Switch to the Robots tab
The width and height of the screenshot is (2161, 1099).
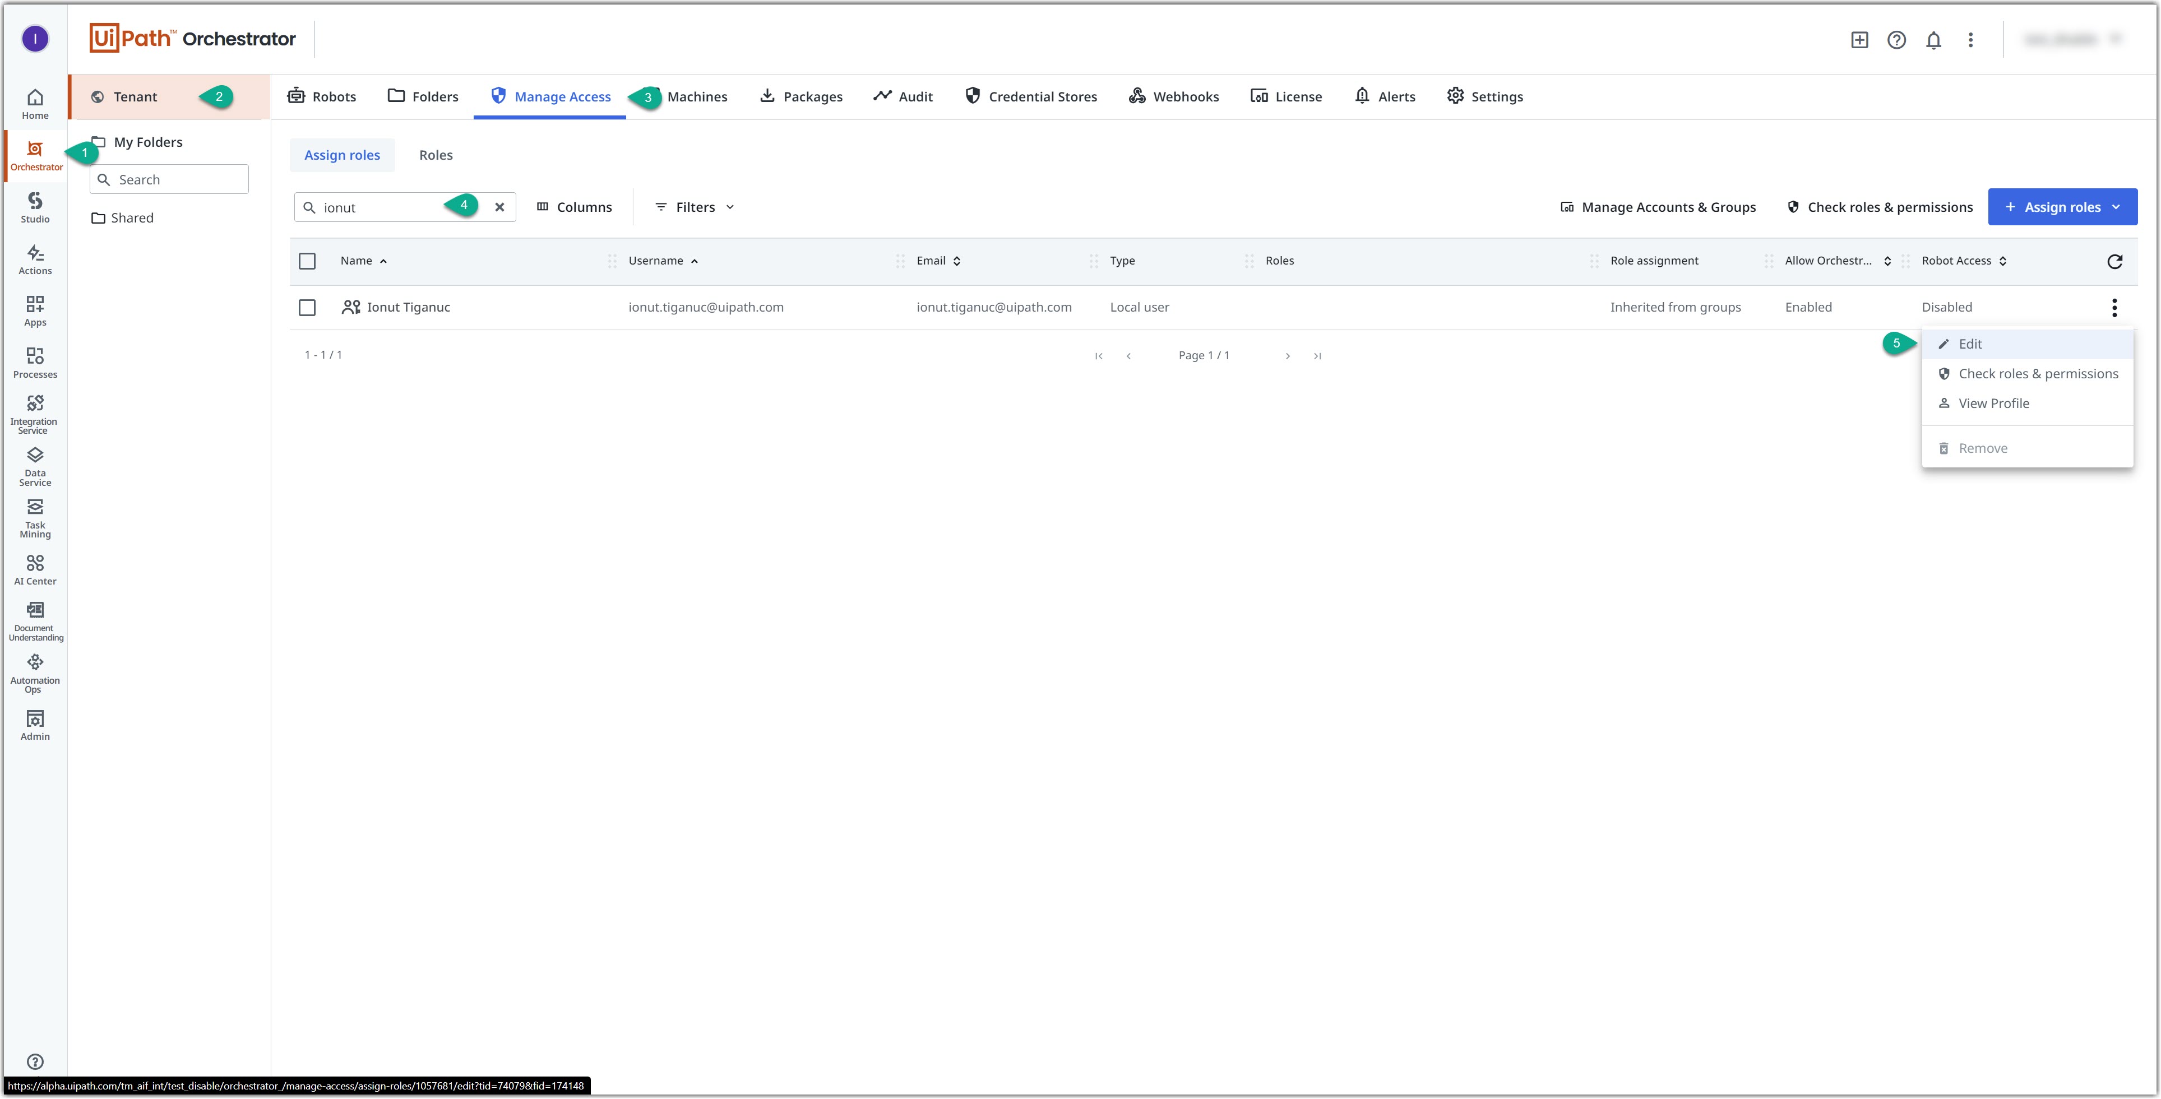click(x=322, y=96)
